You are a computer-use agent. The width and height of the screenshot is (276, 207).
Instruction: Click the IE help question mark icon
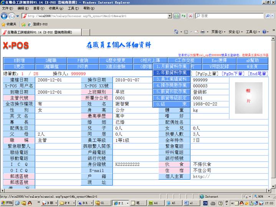tap(265, 32)
